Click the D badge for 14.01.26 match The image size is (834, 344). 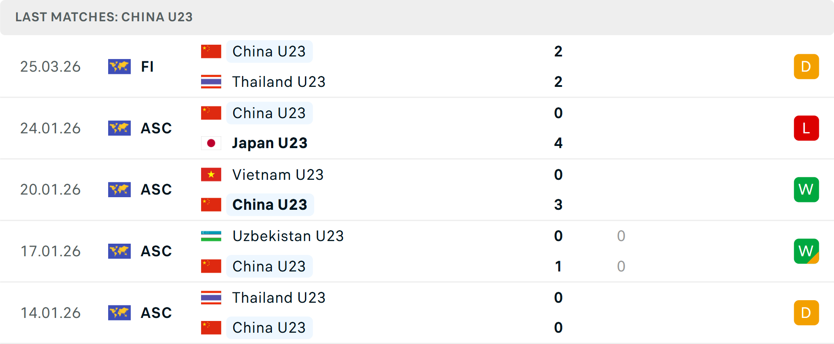(x=806, y=313)
